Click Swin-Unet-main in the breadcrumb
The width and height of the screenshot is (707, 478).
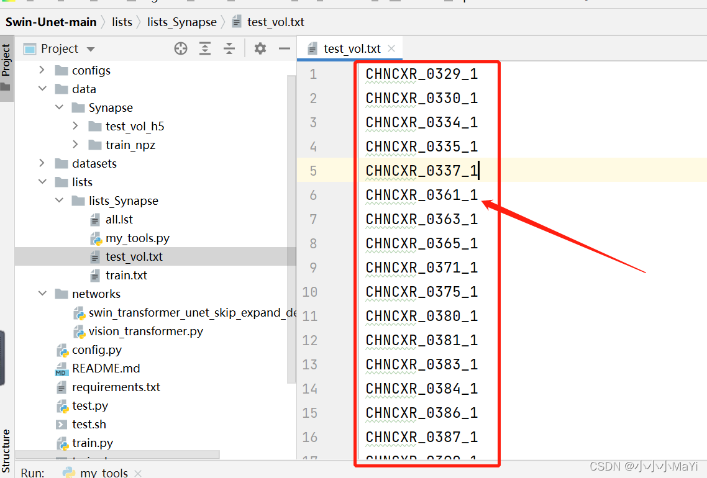[51, 22]
